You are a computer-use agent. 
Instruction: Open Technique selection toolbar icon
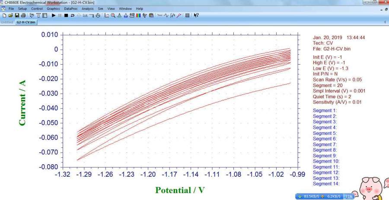click(x=38, y=16)
